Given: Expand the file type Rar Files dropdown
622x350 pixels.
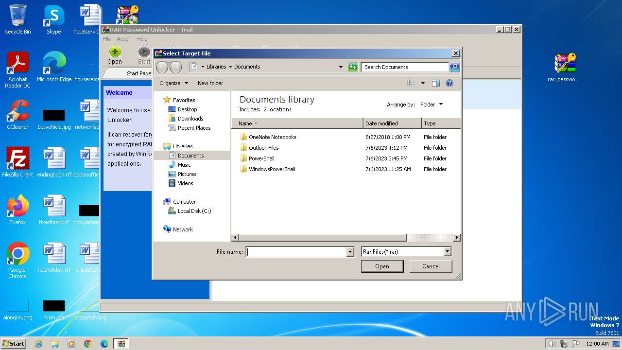Looking at the screenshot, I should pos(448,252).
